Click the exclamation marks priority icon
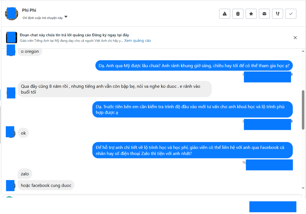Image resolution: width=306 pixels, height=214 pixels. 277,14
